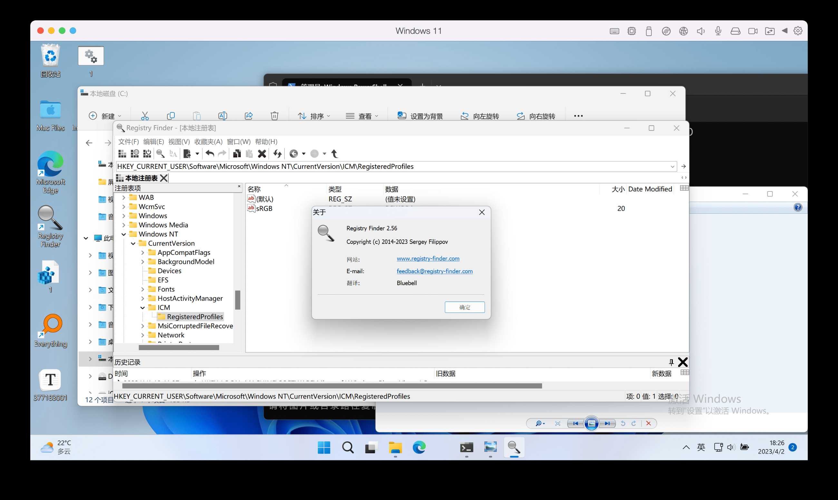Collapse the CurrentVersion tree node
This screenshot has height=500, width=838.
133,243
